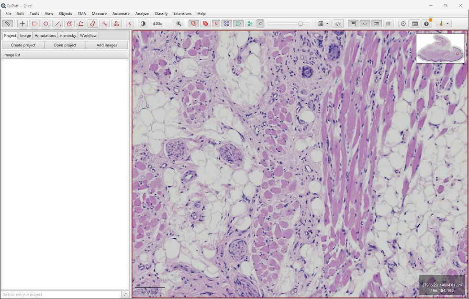Toggle the slide overview display
The image size is (469, 299).
[353, 23]
